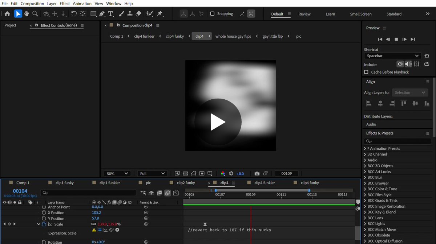This screenshot has height=244, width=436.
Task: Select the Clone Stamp tool
Action: [130, 14]
